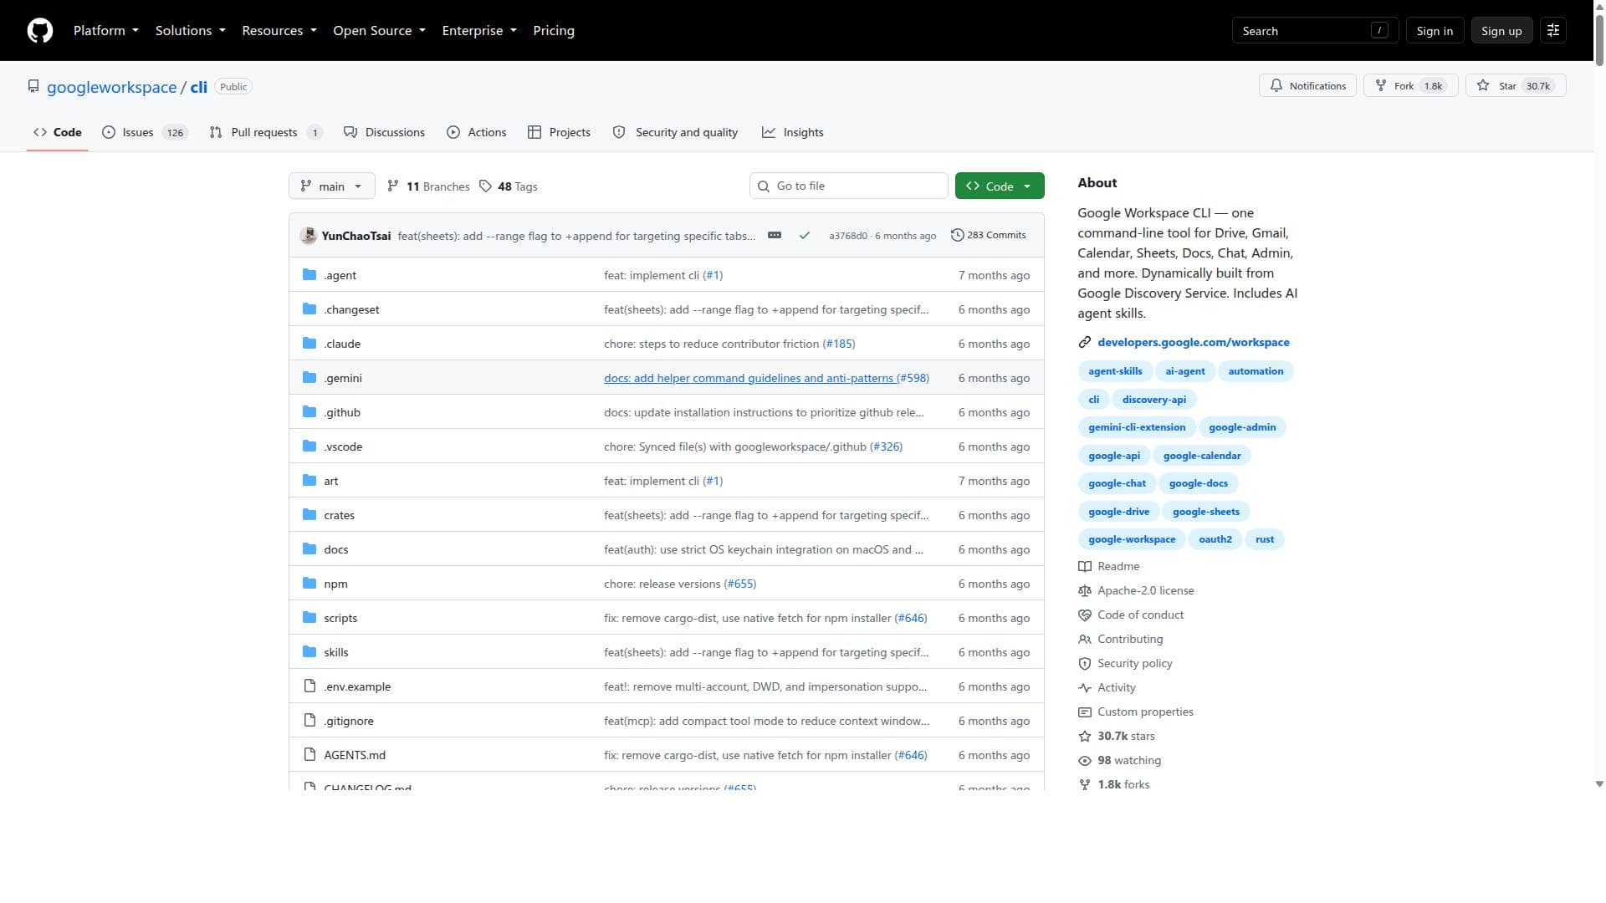The image size is (1606, 903).
Task: Open Custom properties link
Action: pyautogui.click(x=1136, y=712)
